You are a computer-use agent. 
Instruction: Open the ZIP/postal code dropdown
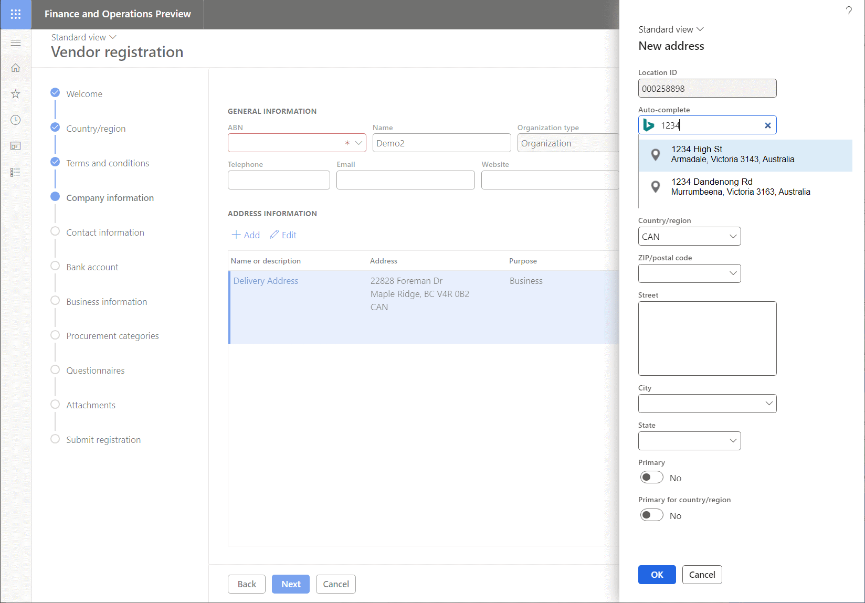[733, 273]
